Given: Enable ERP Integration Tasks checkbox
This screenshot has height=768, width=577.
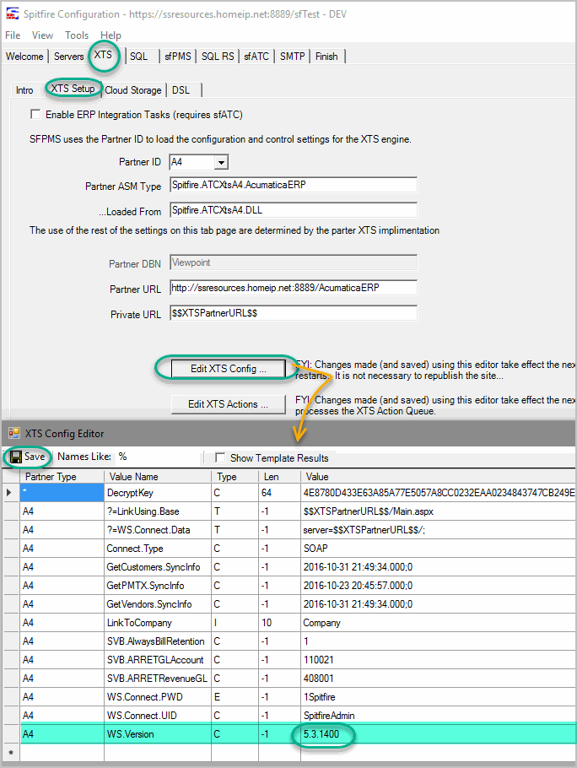Looking at the screenshot, I should (x=35, y=114).
